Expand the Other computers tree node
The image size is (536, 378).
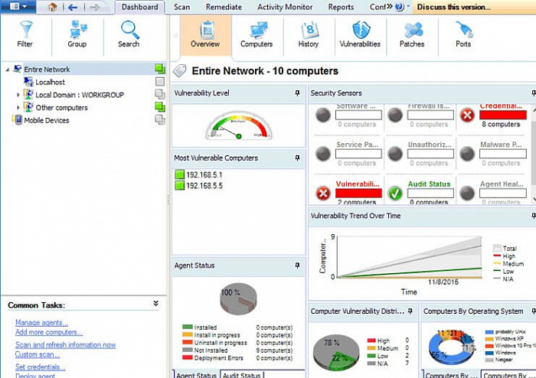coord(19,108)
